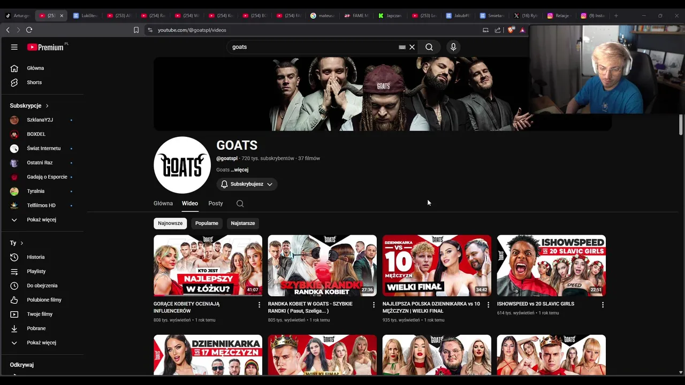Expand Pokaż więcej under Pobrane
The image size is (685, 385).
pyautogui.click(x=42, y=343)
